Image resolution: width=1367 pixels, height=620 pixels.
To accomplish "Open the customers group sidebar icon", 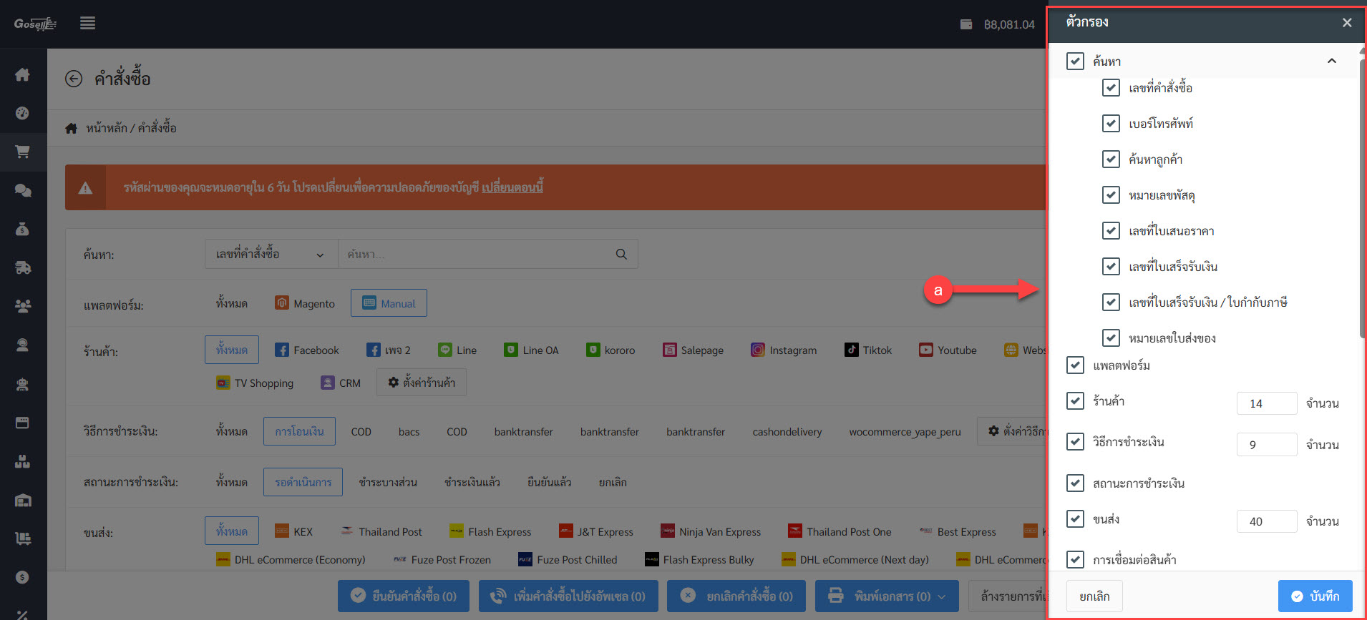I will coord(23,306).
